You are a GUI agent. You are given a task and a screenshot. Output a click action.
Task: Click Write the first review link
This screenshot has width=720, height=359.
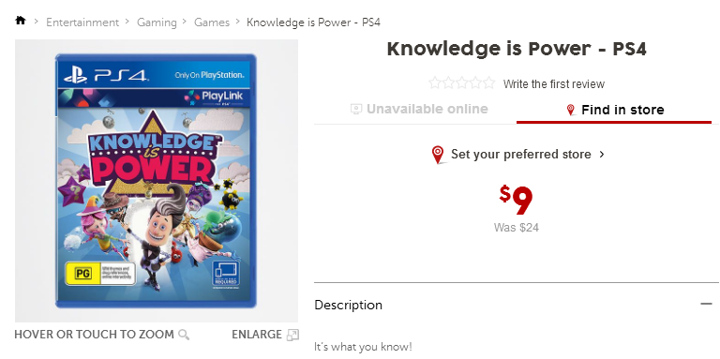[x=554, y=84]
